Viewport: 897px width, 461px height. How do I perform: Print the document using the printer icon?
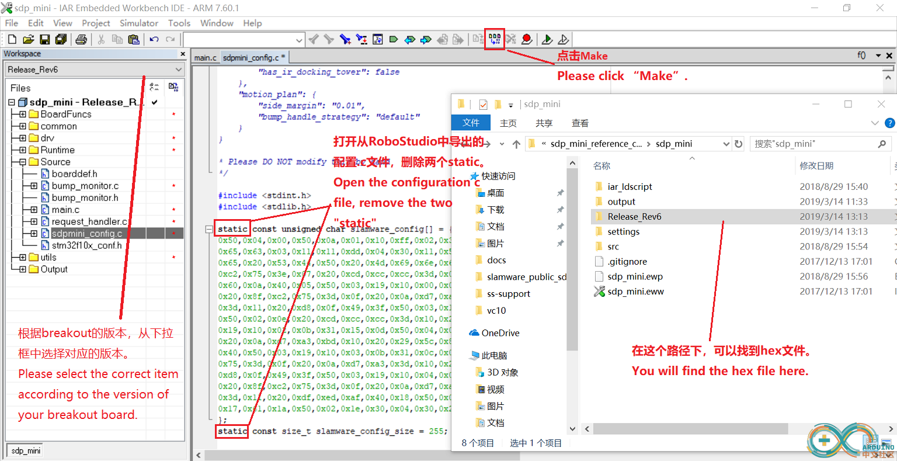[x=81, y=40]
